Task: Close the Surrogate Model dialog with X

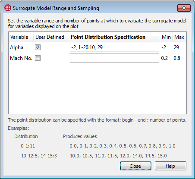Action: [x=184, y=8]
